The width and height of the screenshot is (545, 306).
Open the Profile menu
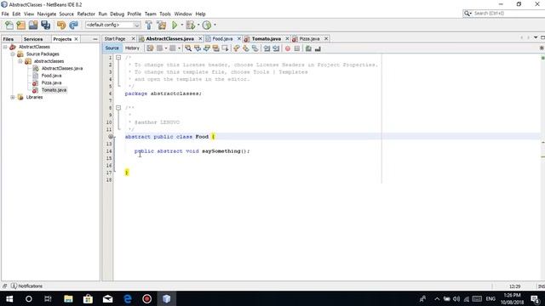(x=135, y=14)
